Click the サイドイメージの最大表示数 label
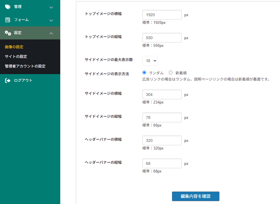Screen dimensions: 280x204 109,60
